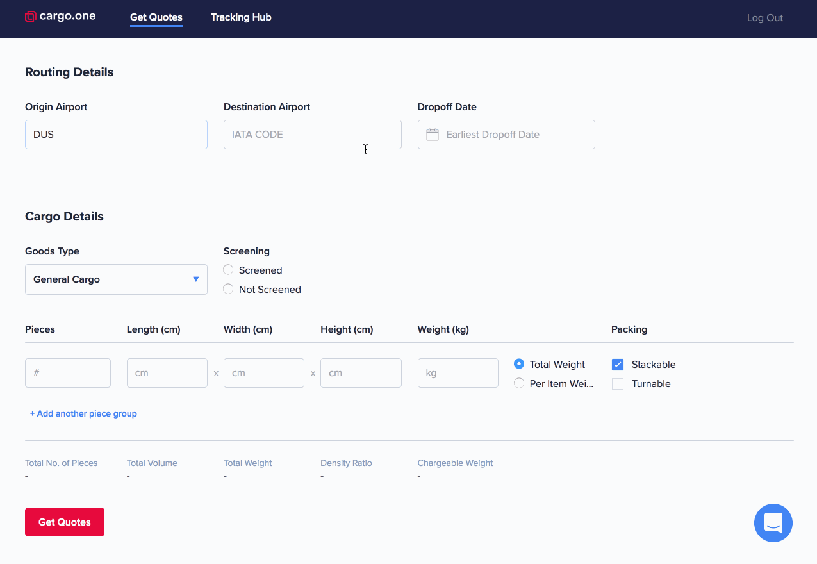Open the Get Quotes tab
This screenshot has height=564, width=817.
point(156,17)
